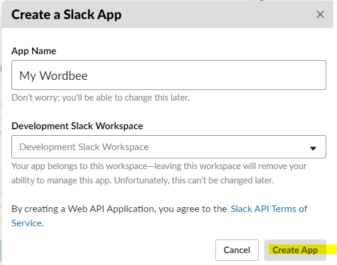Click the By creating a Web API Application text
The image size is (337, 265).
pos(119,209)
